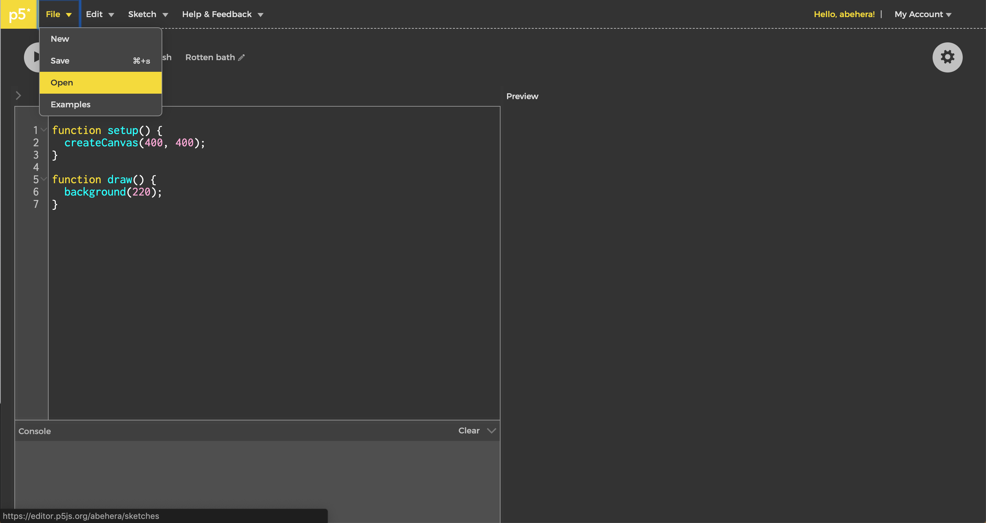Open sketch settings via the gear icon

[947, 57]
